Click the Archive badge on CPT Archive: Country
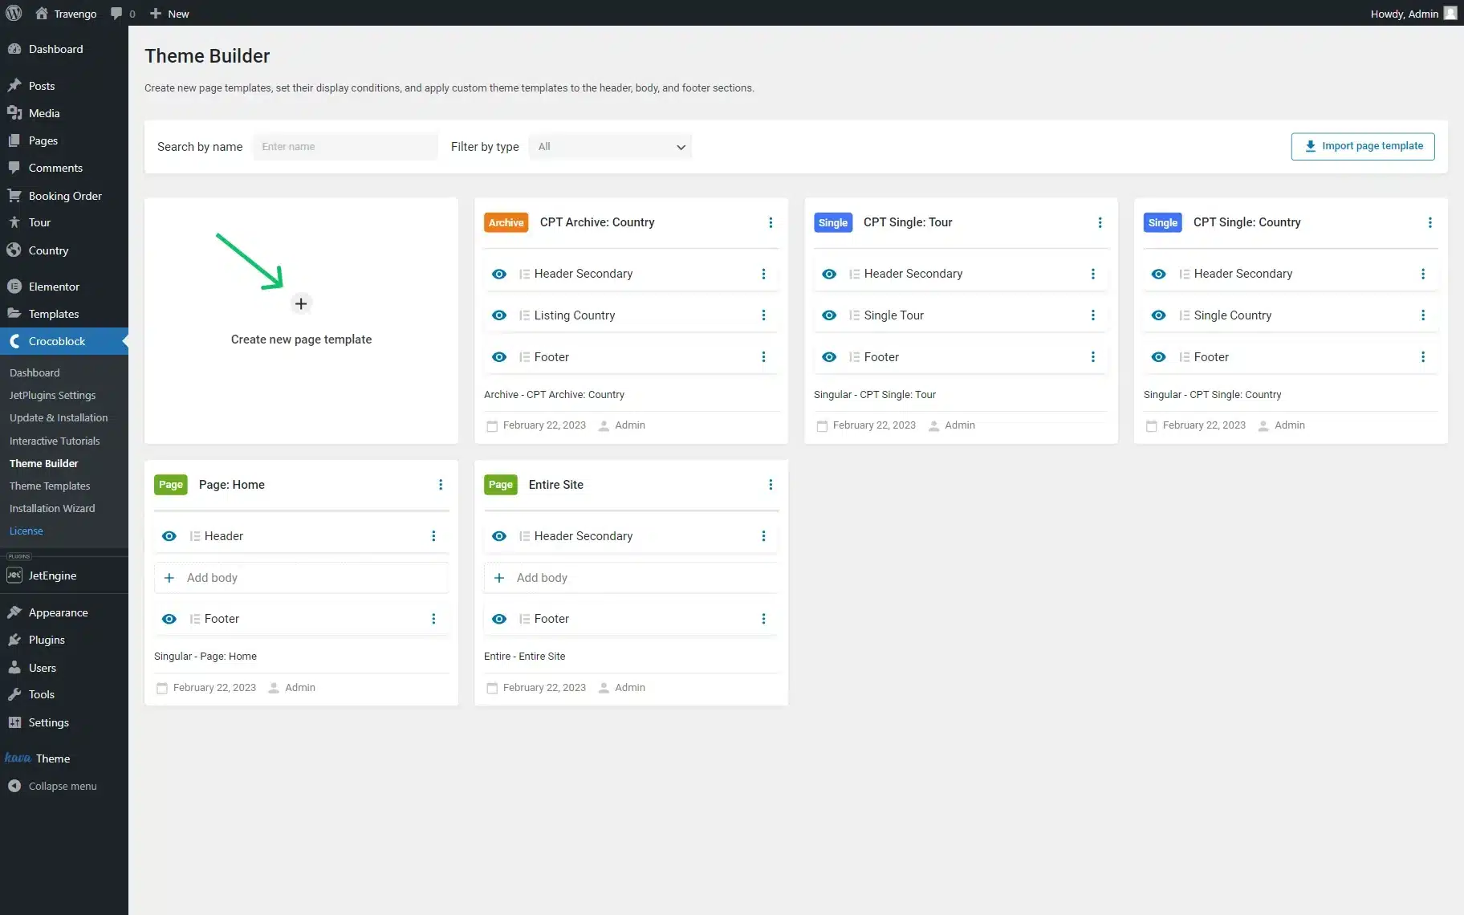The height and width of the screenshot is (915, 1464). (x=506, y=222)
